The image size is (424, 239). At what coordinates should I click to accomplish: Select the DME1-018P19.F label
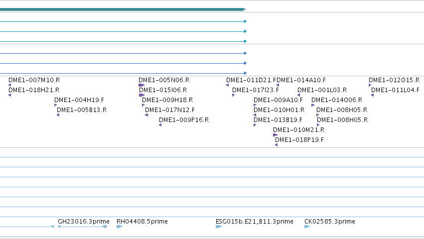[299, 140]
